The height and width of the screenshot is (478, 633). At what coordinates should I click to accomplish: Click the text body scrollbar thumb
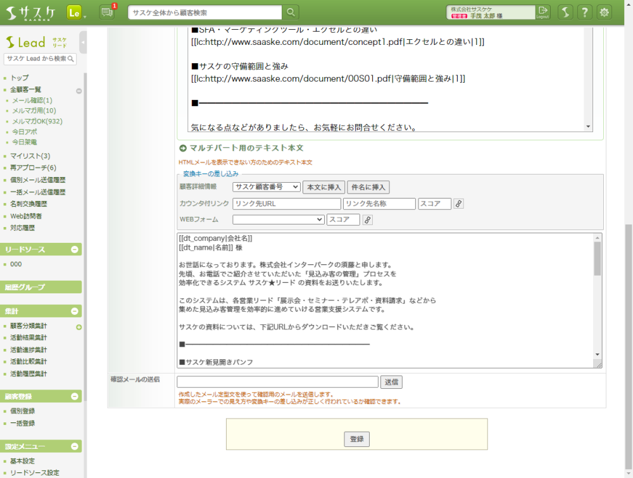[x=597, y=258]
